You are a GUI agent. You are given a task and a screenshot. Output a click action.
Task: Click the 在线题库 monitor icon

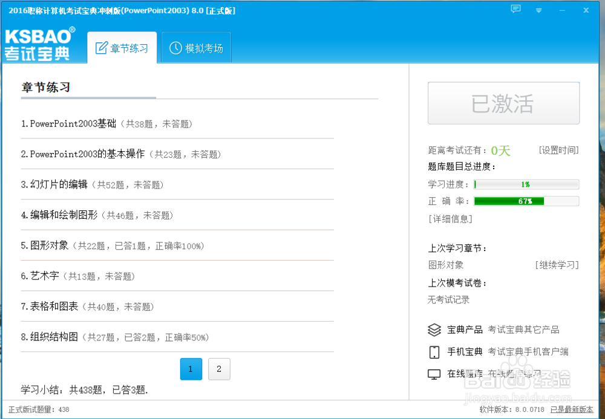(x=434, y=374)
